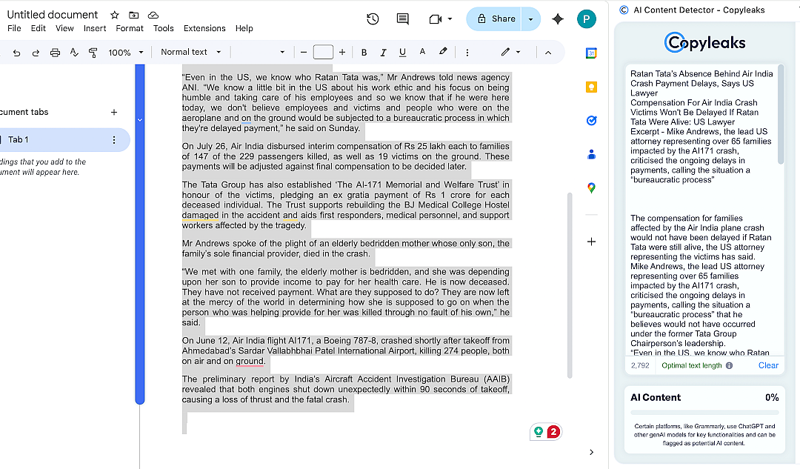Click the 2,792 character count

coord(640,365)
